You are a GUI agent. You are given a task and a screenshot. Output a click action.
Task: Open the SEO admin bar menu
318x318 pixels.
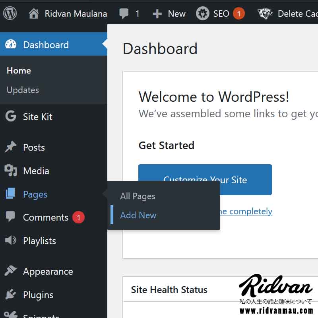click(x=221, y=14)
